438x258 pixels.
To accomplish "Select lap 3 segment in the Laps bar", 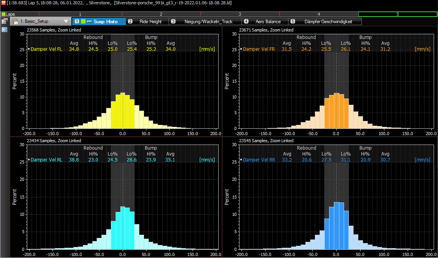I will point(240,14).
